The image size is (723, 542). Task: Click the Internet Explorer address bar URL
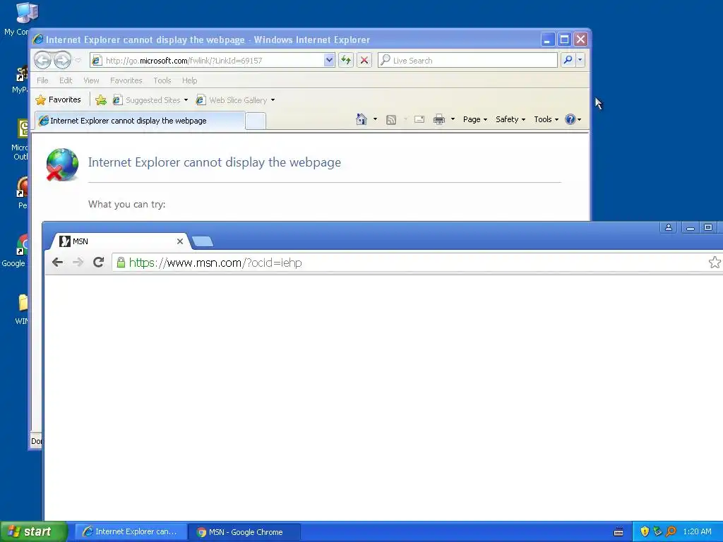click(184, 61)
